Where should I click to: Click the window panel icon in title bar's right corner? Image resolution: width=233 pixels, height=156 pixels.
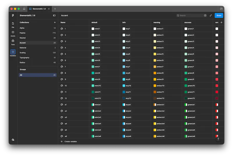(x=221, y=9)
